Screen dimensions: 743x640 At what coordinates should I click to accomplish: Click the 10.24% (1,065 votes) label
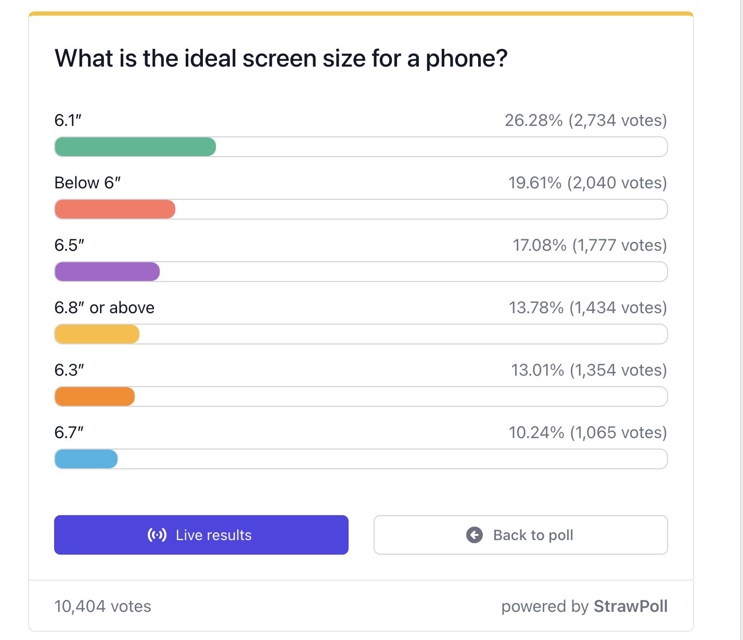(588, 432)
